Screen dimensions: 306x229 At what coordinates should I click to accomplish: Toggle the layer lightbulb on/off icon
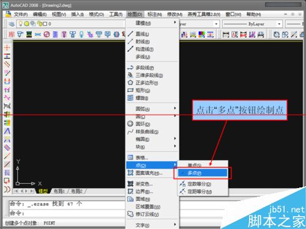click(x=20, y=24)
